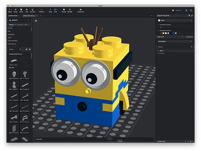Pick the yellow content color swatch

(163, 33)
